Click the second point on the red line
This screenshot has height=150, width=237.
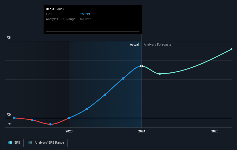pyautogui.click(x=32, y=120)
